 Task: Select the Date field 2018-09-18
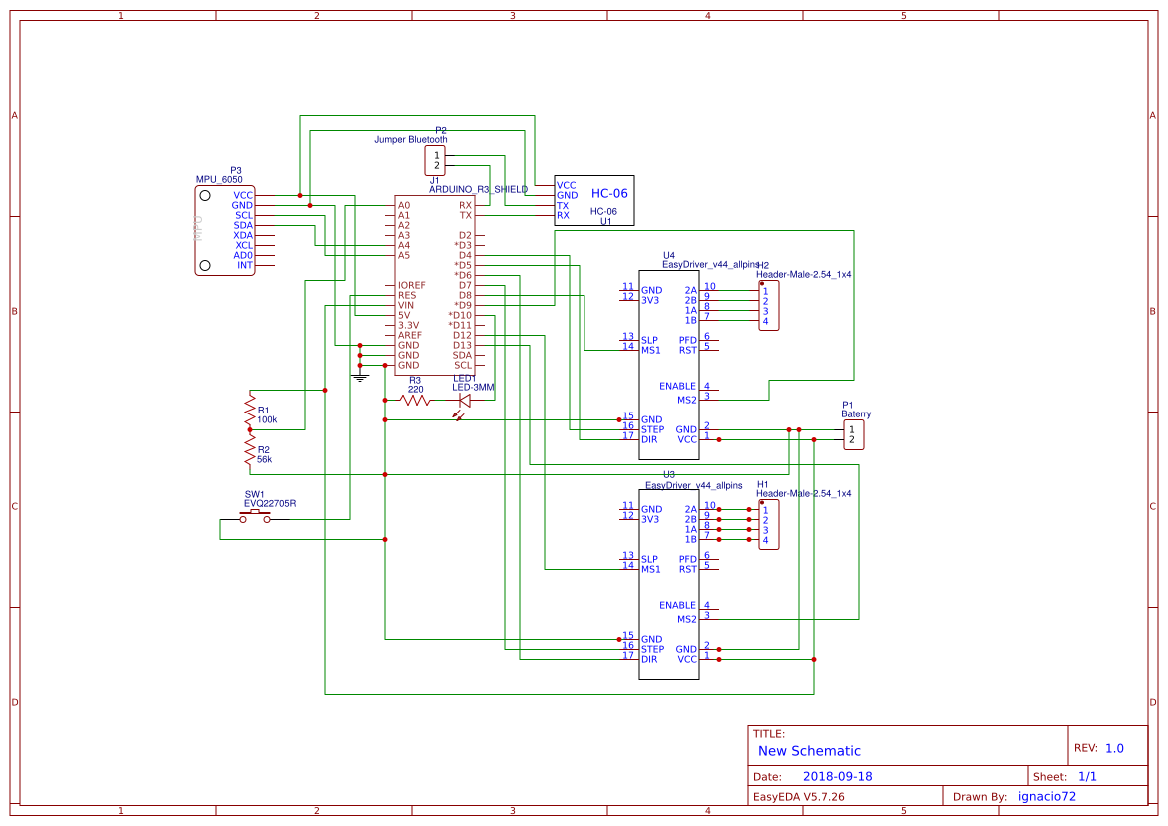tap(841, 775)
